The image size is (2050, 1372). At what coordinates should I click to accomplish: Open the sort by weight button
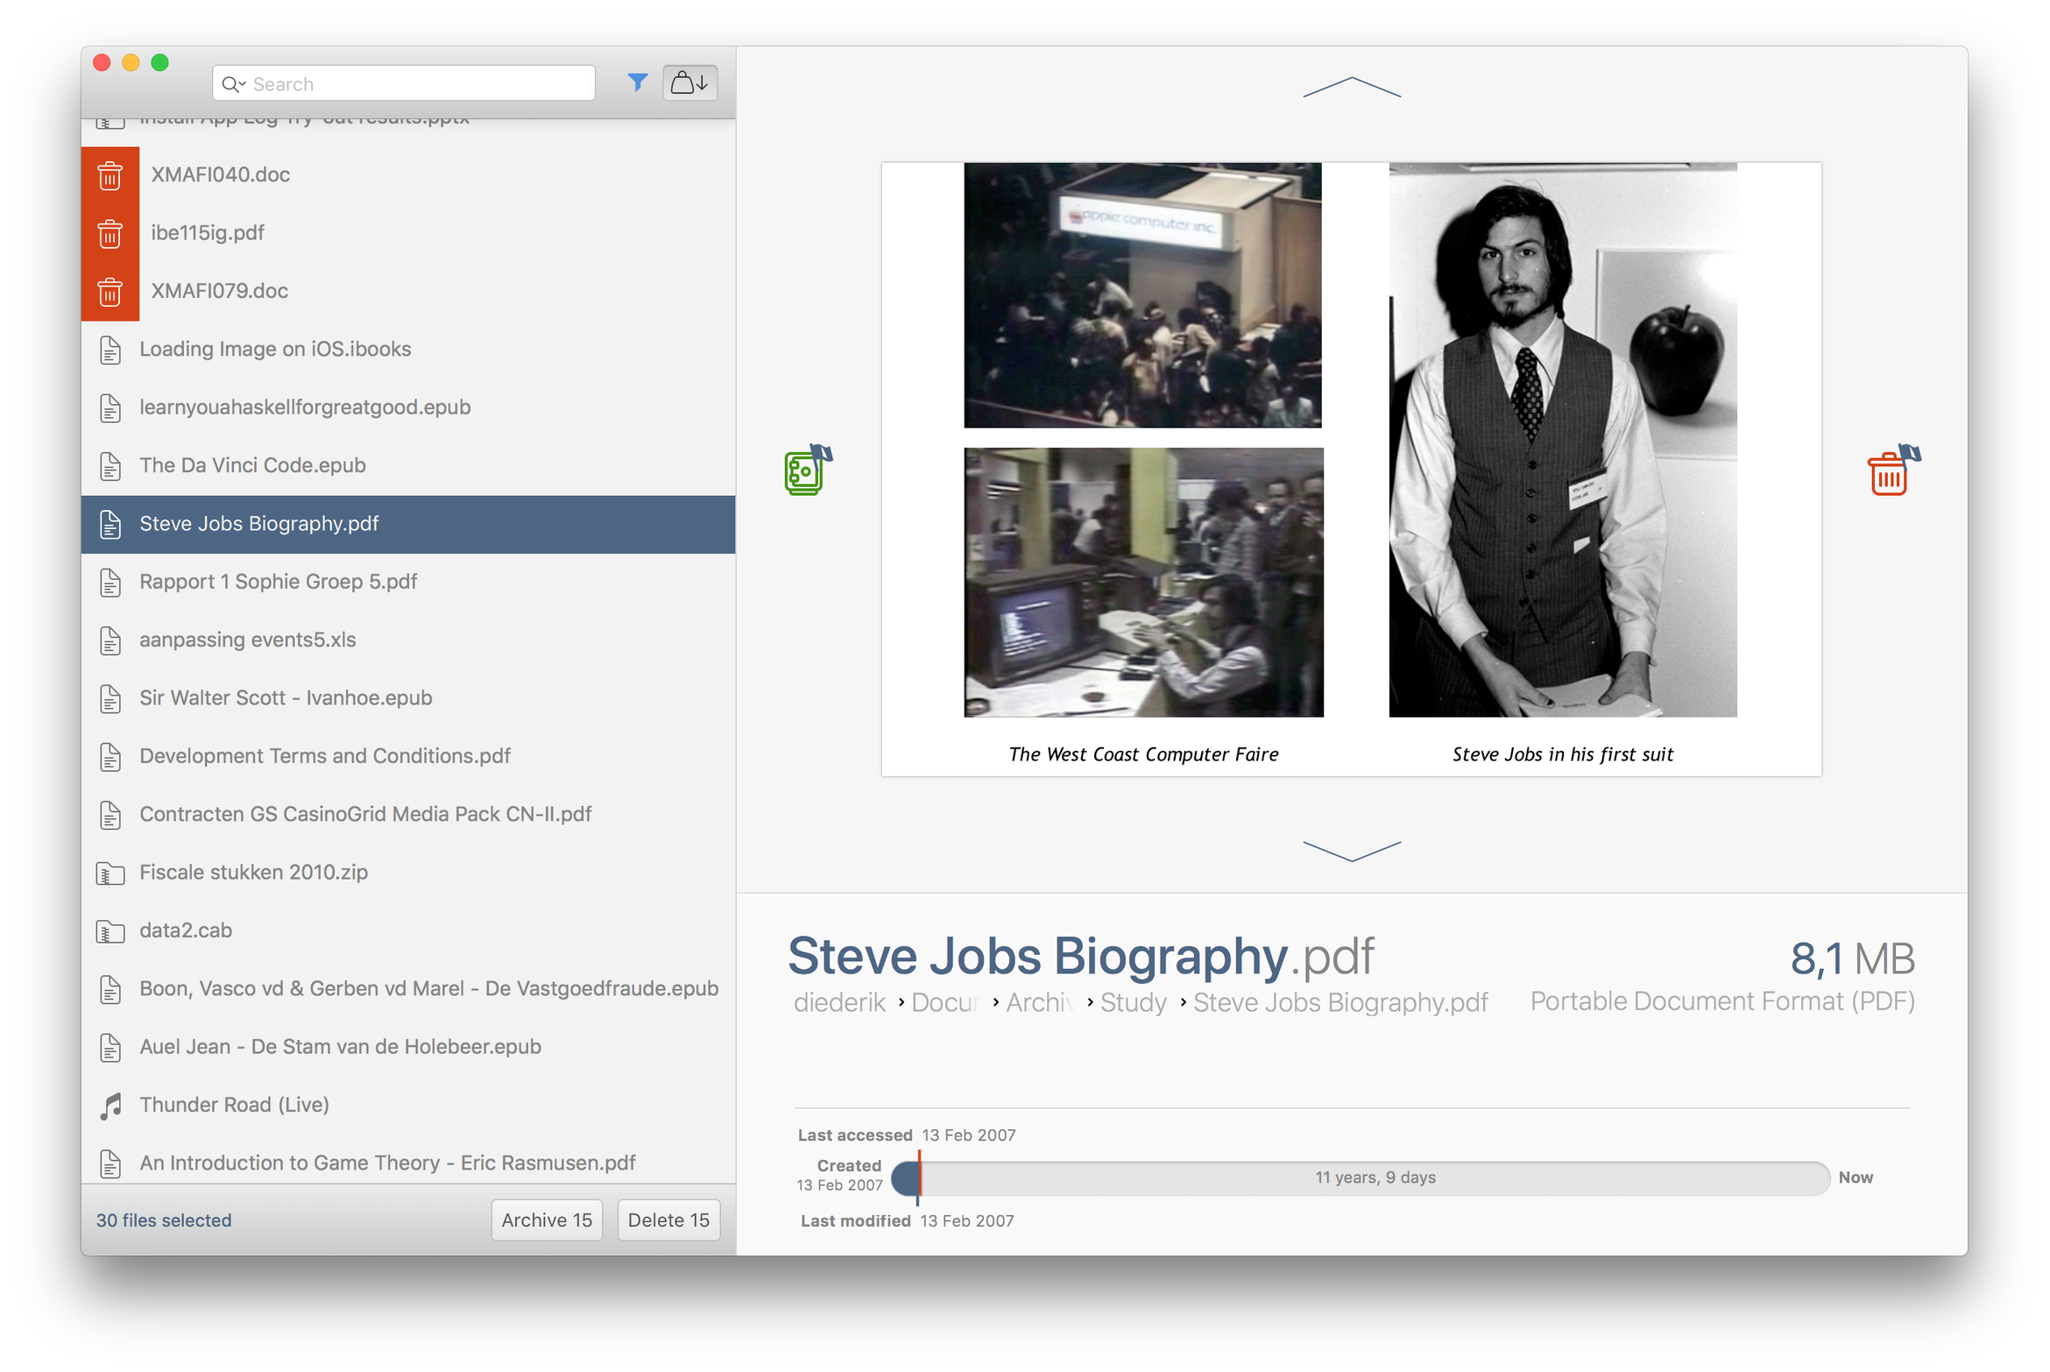(x=689, y=83)
